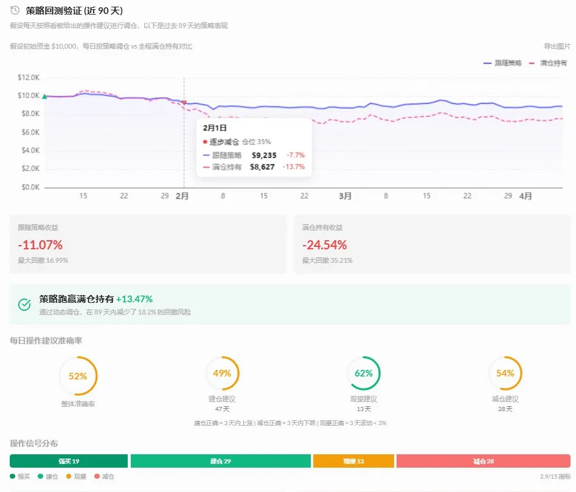Click the 跟随策略收益 -11.07% card
576x492 pixels.
[x=148, y=244]
